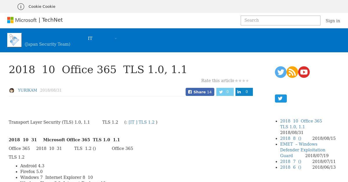Screen dimensions: 348x182
Task: Open the Microsoft logo link
Action: coord(22,20)
